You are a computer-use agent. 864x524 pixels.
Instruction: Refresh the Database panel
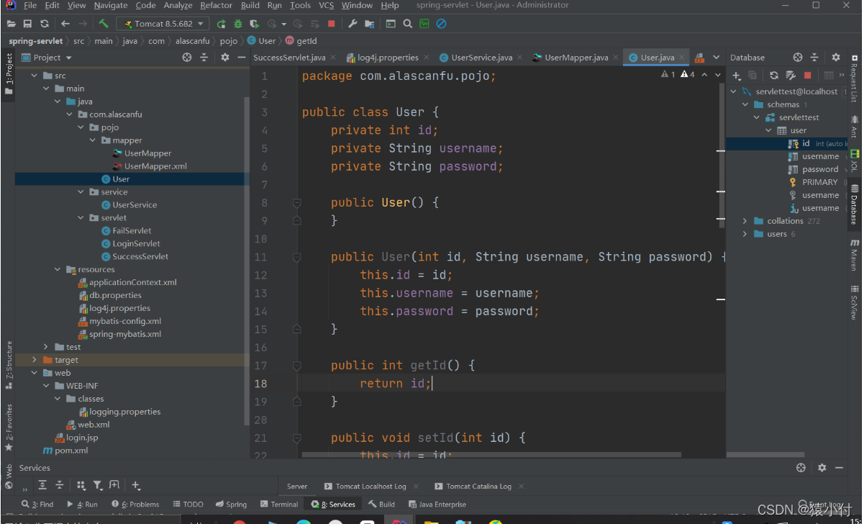773,75
